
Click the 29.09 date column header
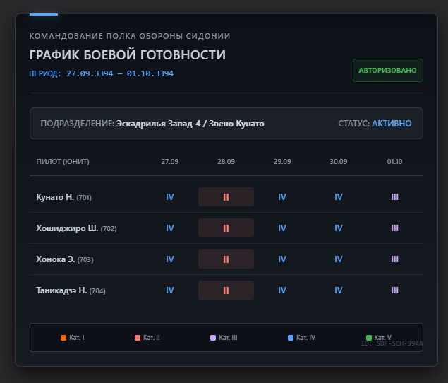coord(282,162)
